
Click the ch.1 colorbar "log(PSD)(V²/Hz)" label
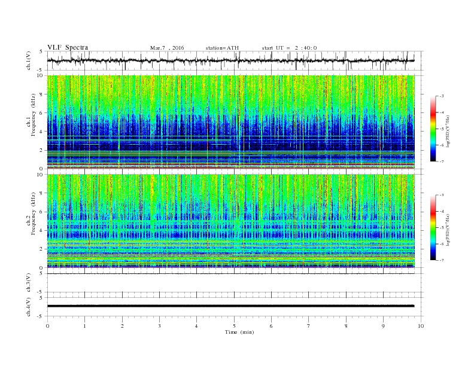448,131
